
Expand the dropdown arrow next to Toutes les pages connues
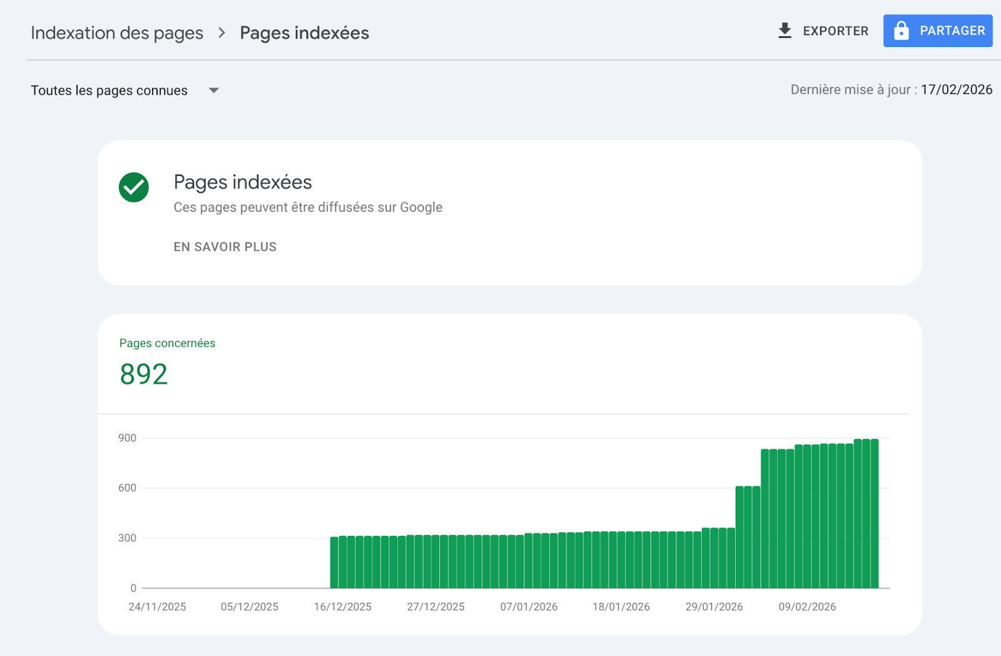point(213,90)
